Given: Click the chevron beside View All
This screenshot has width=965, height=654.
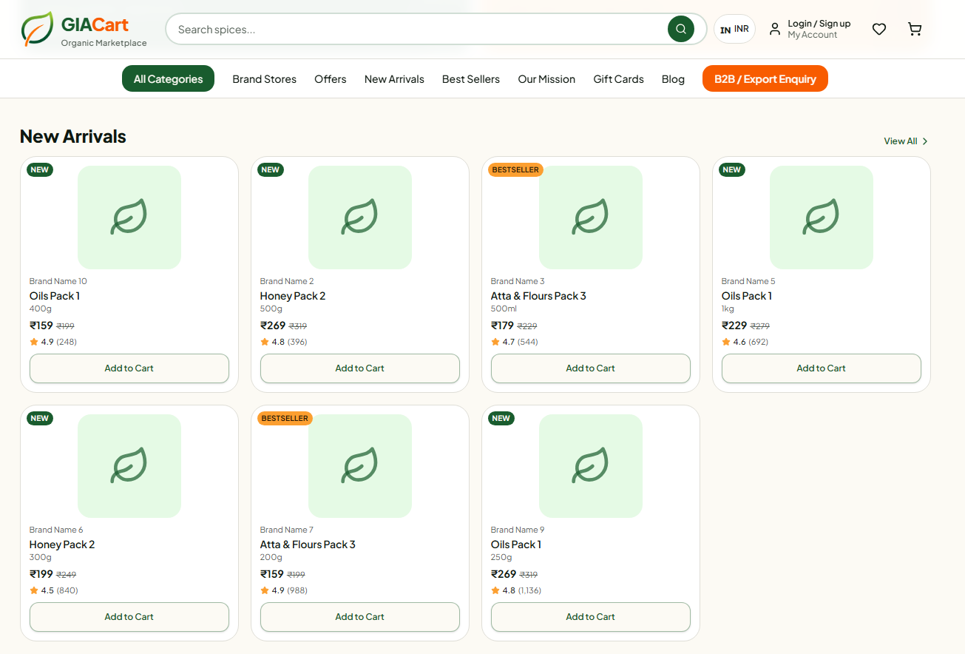Looking at the screenshot, I should tap(925, 141).
